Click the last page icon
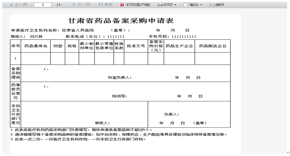Screen dimensions: 290x156 pyautogui.click(x=101, y=5)
